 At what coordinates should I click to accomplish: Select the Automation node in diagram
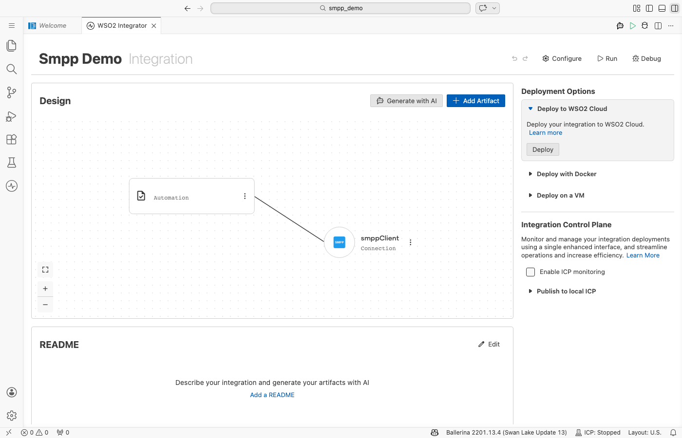pos(192,196)
